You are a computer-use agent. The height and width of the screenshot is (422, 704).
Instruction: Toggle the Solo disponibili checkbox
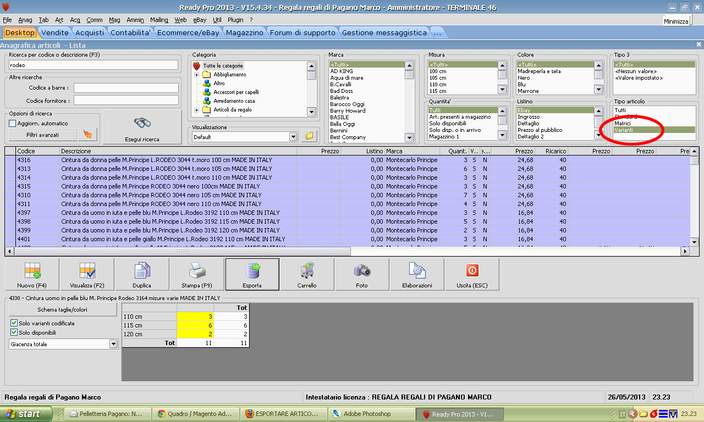(x=14, y=332)
